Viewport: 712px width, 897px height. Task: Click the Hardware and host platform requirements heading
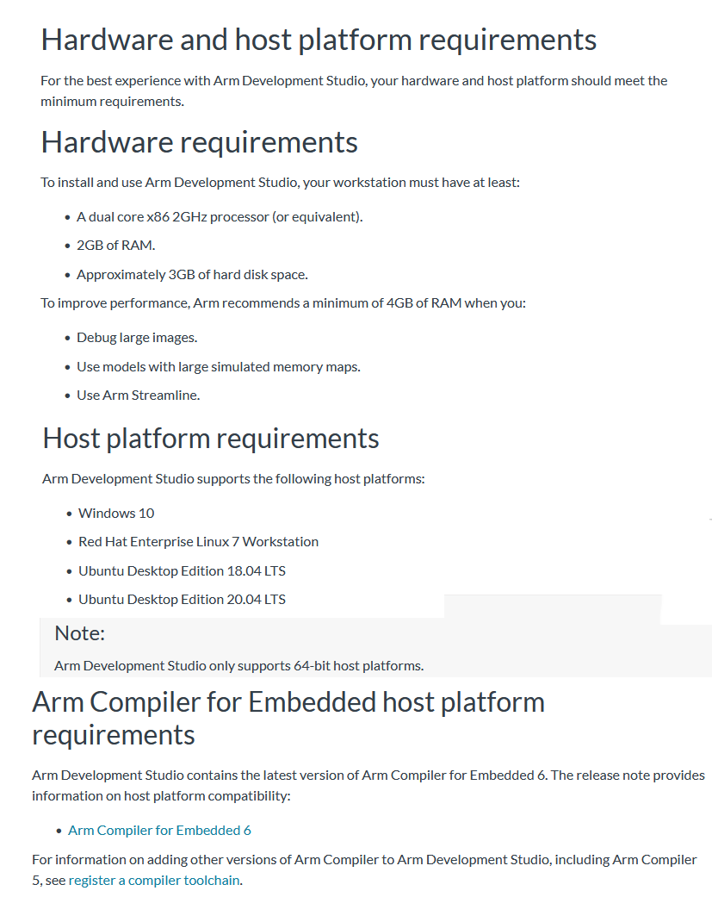(319, 40)
